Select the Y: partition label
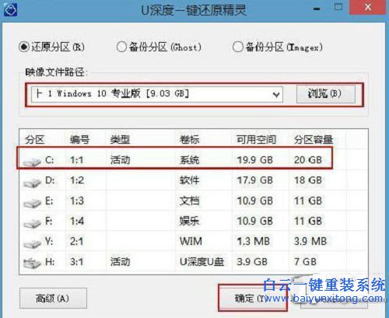The image size is (389, 318). (49, 242)
